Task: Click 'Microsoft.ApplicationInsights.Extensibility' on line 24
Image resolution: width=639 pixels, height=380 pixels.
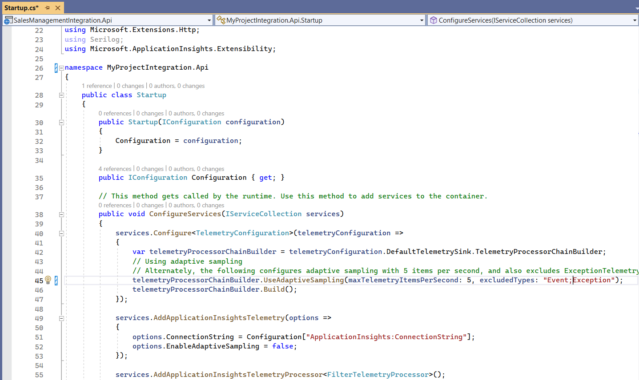Action: coord(181,49)
